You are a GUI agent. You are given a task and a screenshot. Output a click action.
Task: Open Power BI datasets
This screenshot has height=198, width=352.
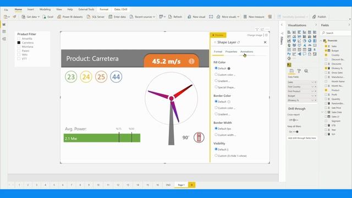70,17
